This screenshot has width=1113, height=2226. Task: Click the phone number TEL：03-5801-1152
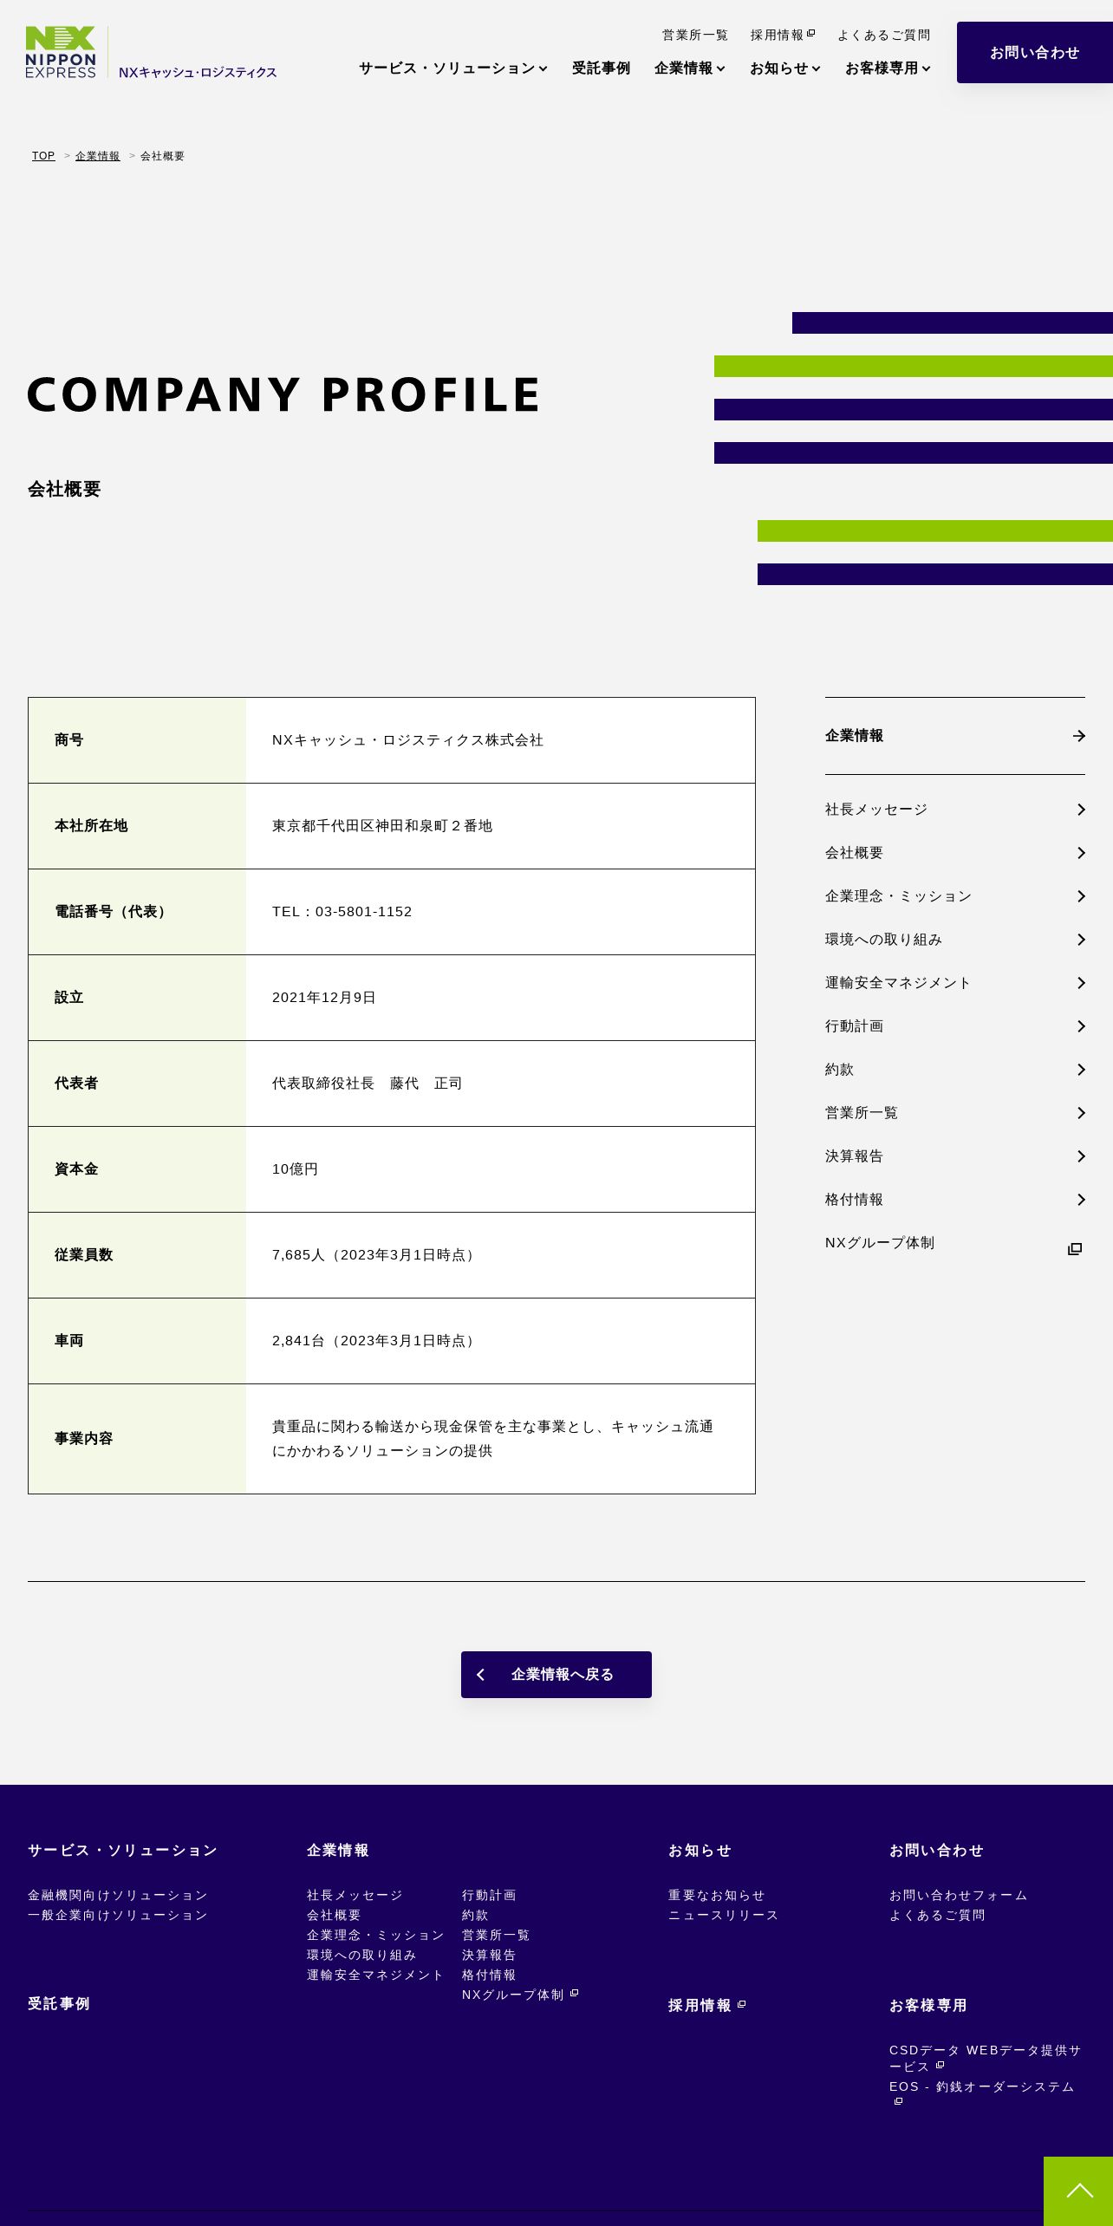point(342,912)
